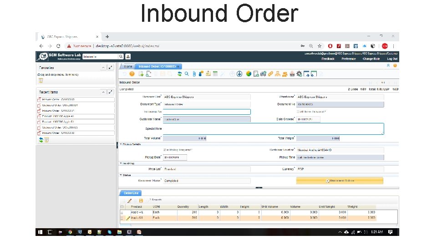Switch to the Home tab
The width and height of the screenshot is (437, 245).
tap(128, 66)
